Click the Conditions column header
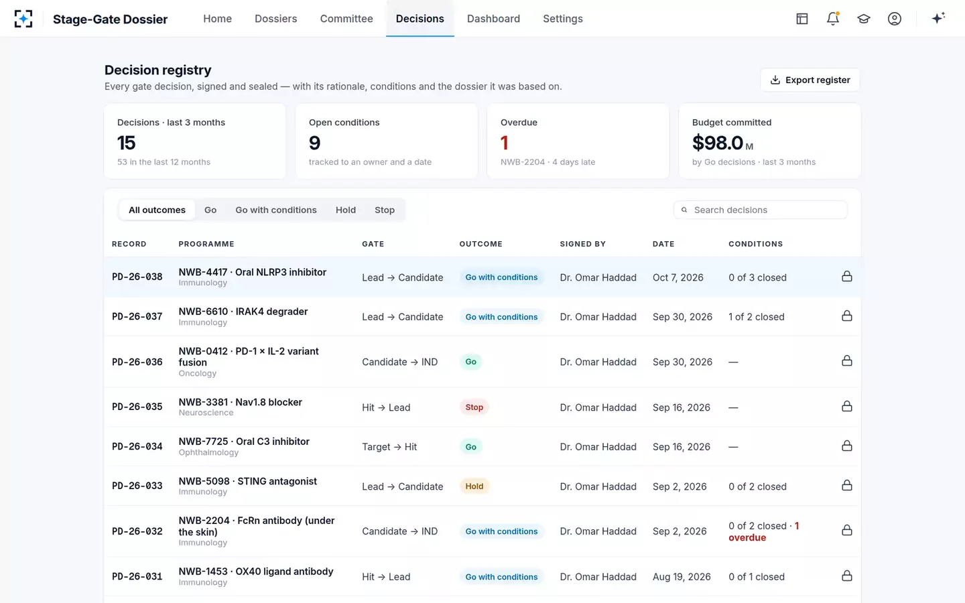 756,244
